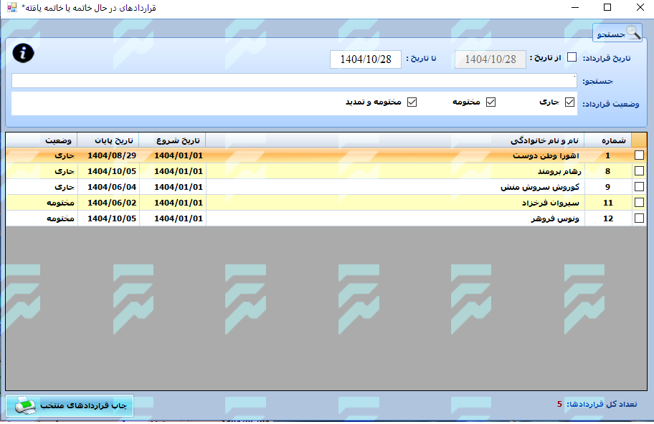Click the black info icon
This screenshot has height=424, width=654.
(x=24, y=53)
